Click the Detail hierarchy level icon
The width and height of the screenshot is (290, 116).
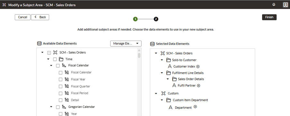pos(67,100)
